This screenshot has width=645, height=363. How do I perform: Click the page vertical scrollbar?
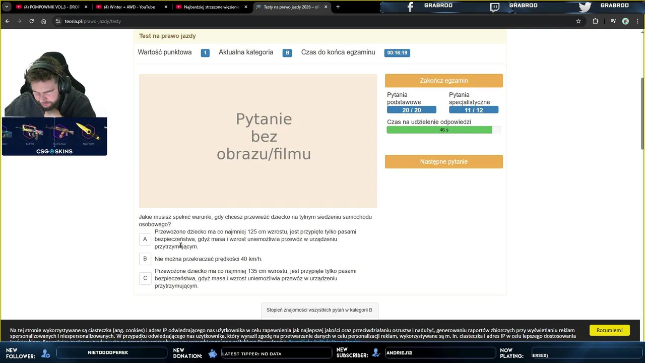642,113
